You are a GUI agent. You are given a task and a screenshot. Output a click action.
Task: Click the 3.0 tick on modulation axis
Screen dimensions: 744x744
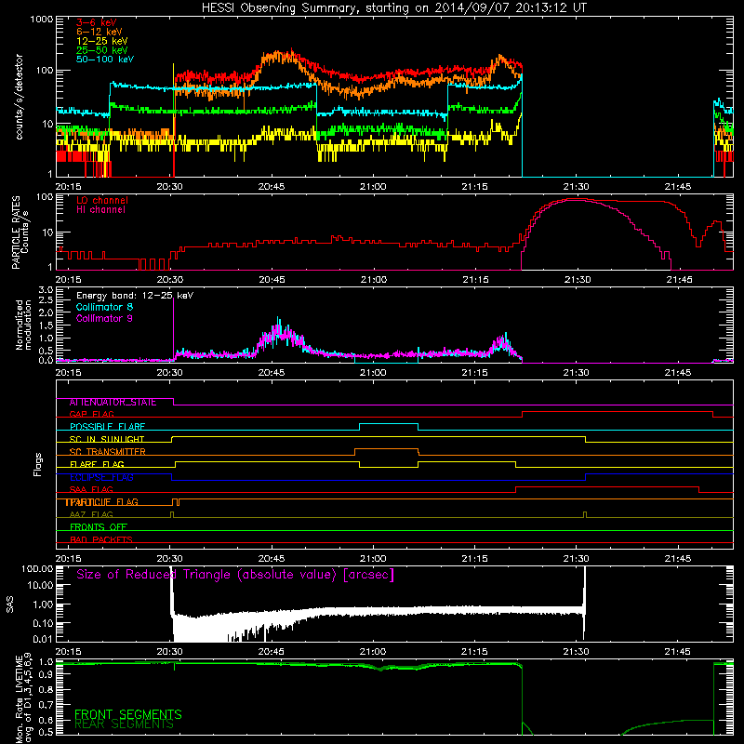pyautogui.click(x=46, y=290)
